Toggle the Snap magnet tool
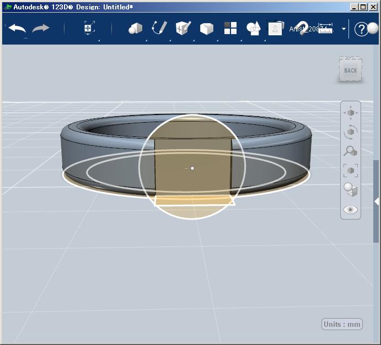This screenshot has height=345, width=381. [303, 28]
